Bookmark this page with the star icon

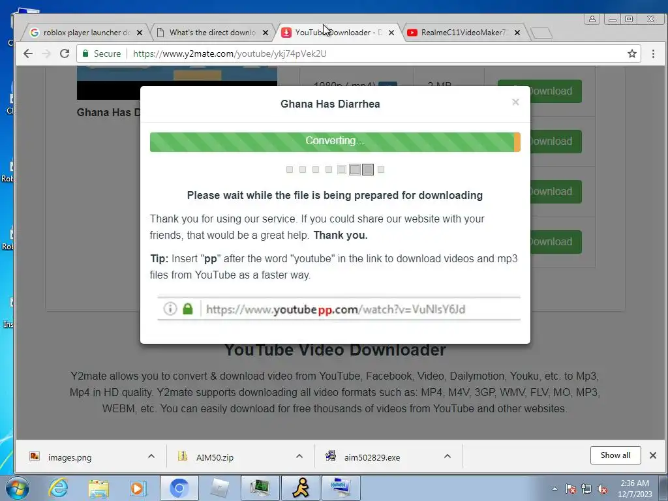(631, 53)
